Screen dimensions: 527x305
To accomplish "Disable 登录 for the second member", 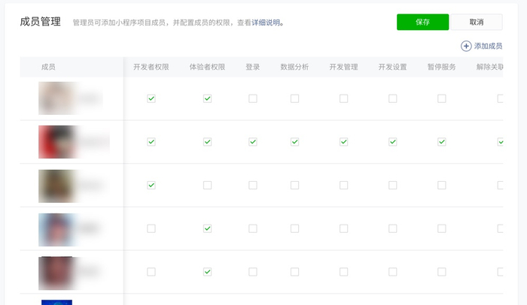I will point(253,142).
